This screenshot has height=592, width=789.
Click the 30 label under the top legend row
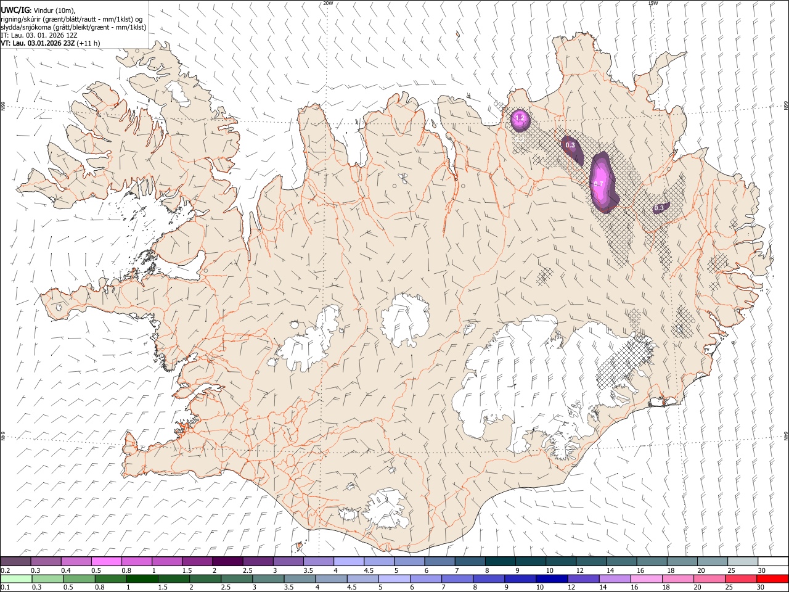(x=761, y=570)
